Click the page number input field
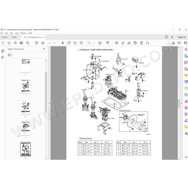This screenshot has height=188, width=188. pos(49,43)
